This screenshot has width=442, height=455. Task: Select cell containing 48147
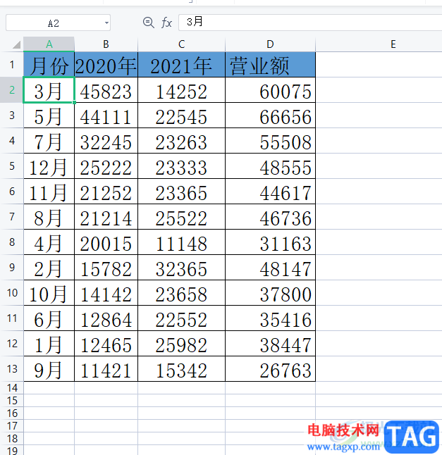click(270, 267)
